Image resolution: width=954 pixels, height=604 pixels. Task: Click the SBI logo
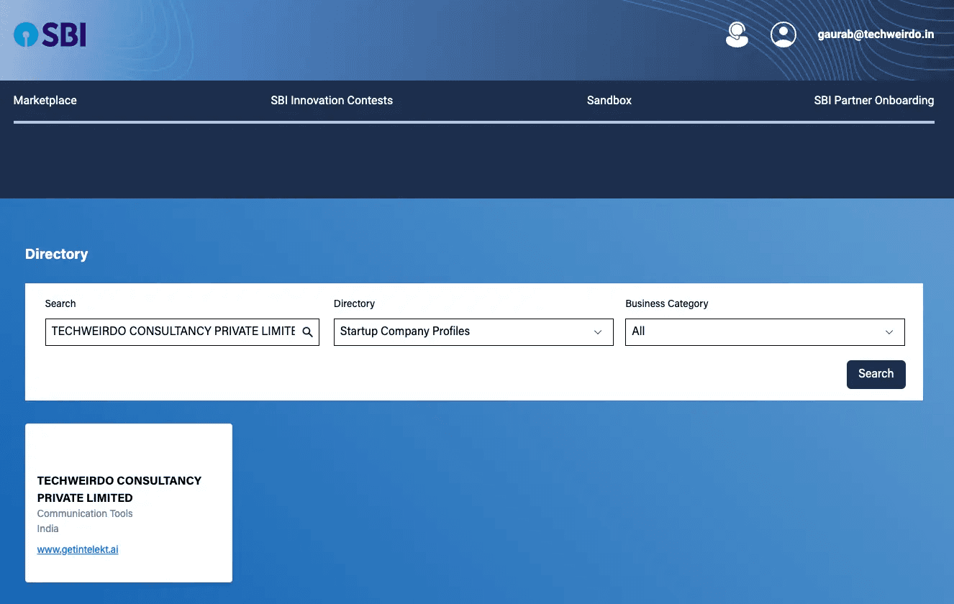[x=50, y=34]
